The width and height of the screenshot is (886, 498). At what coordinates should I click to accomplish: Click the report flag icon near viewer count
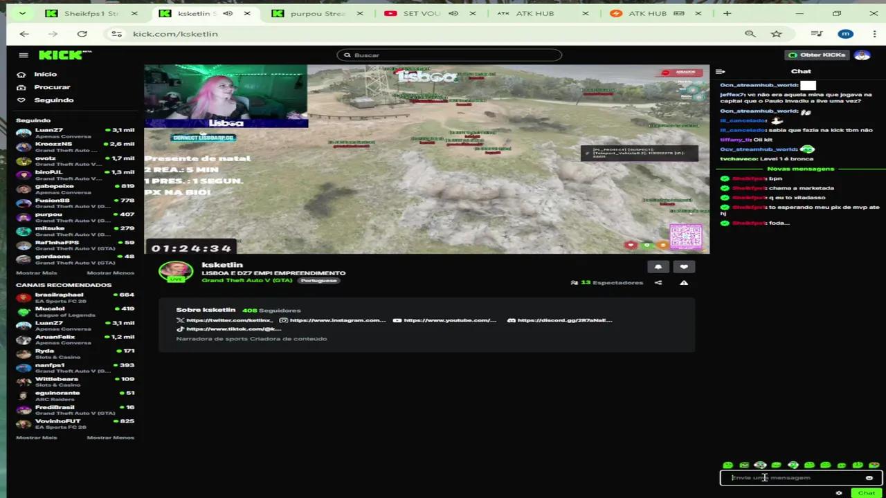click(683, 282)
